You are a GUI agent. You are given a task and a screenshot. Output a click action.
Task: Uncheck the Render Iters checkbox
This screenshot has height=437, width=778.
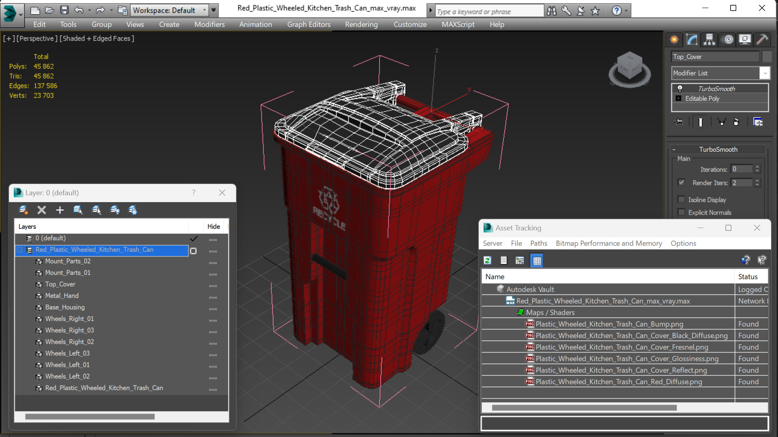pos(681,182)
